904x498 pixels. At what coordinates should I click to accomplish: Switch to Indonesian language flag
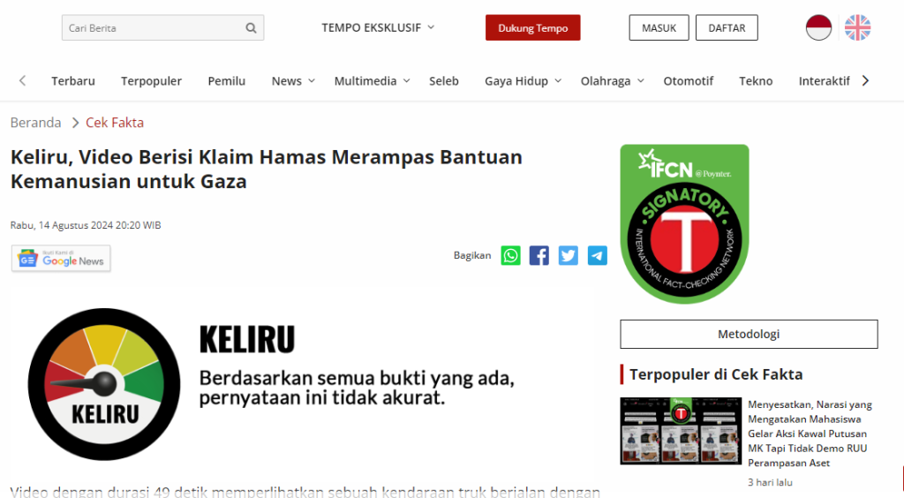(x=818, y=27)
